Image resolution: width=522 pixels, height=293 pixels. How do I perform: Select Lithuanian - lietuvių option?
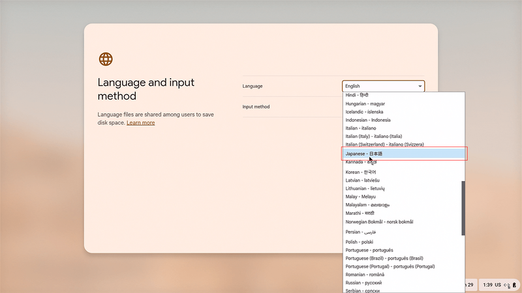pyautogui.click(x=403, y=188)
